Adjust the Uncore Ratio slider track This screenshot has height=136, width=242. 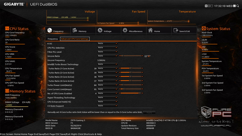(x=131, y=56)
